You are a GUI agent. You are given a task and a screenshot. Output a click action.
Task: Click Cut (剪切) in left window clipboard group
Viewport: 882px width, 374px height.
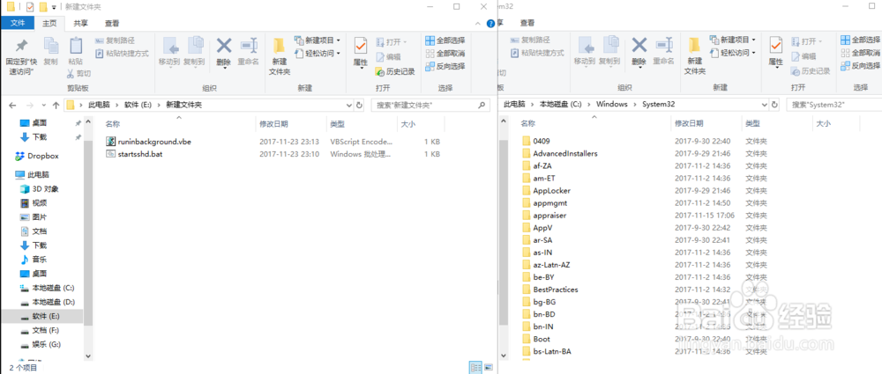pyautogui.click(x=78, y=74)
